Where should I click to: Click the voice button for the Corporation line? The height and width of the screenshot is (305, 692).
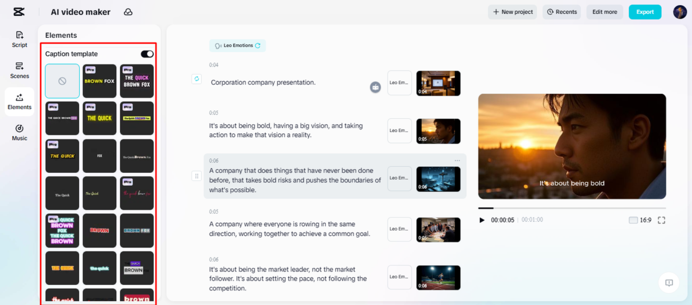pyautogui.click(x=399, y=83)
